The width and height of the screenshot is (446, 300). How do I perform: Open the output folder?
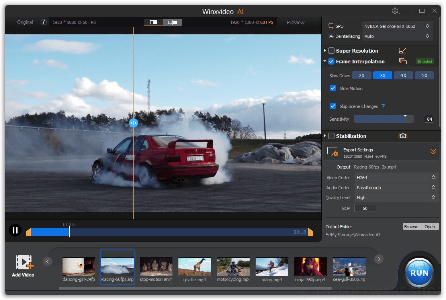pyautogui.click(x=430, y=227)
